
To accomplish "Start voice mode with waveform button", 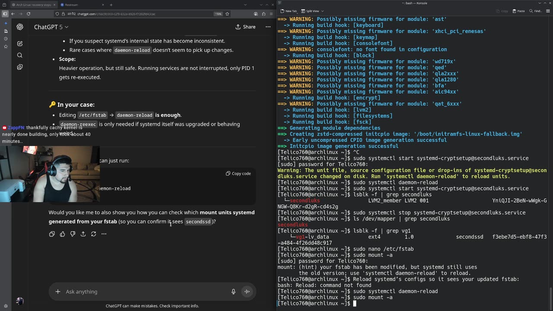I will pos(247,292).
